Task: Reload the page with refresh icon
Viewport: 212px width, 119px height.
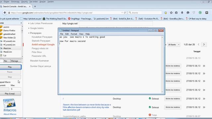Action: pos(125,13)
